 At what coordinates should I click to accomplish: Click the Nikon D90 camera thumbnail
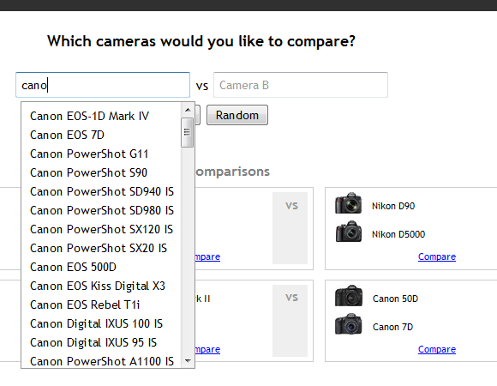349,202
